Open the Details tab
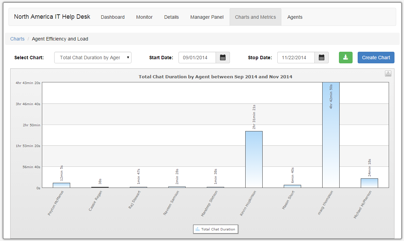This screenshot has height=241, width=404. coord(171,17)
